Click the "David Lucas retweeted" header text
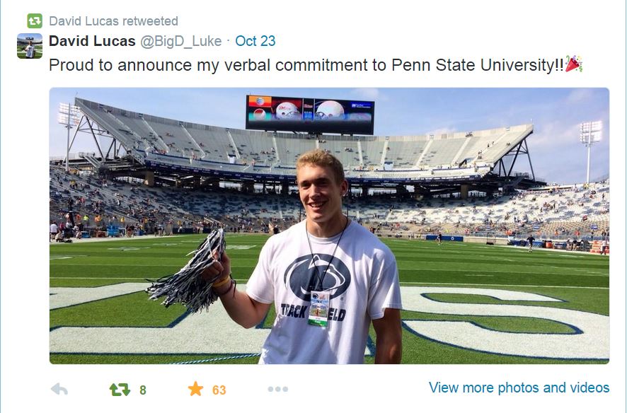 (113, 21)
